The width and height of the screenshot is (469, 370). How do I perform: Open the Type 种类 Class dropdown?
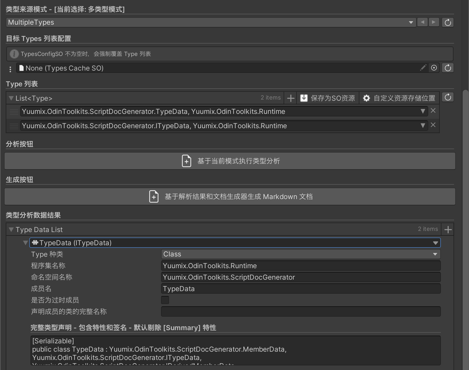(x=301, y=254)
